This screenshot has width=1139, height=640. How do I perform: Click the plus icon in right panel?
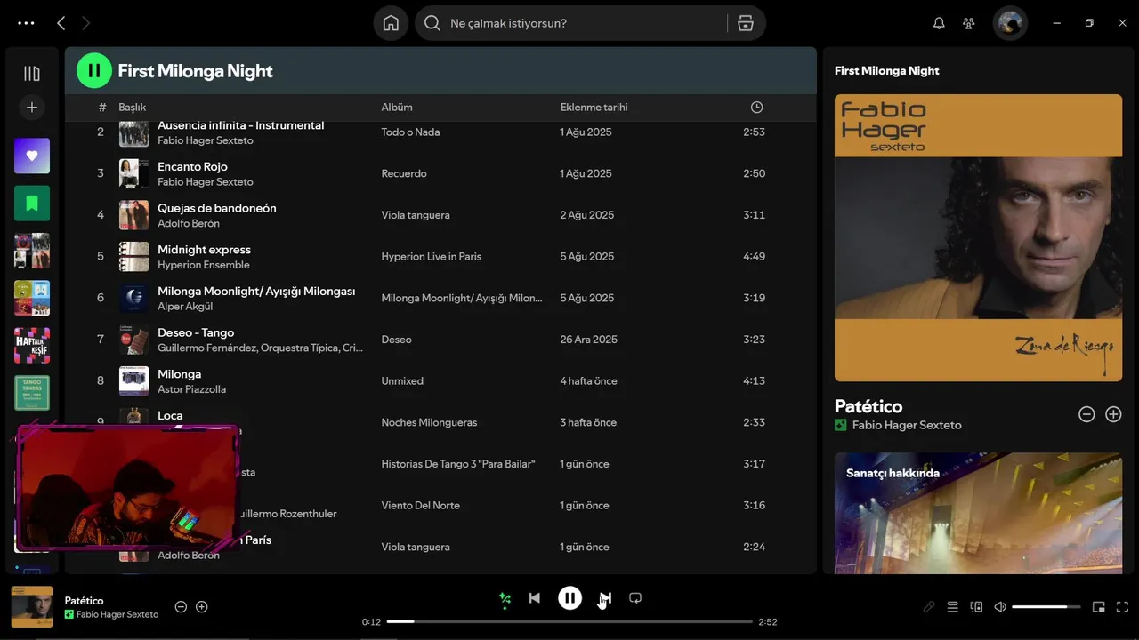pyautogui.click(x=1113, y=414)
